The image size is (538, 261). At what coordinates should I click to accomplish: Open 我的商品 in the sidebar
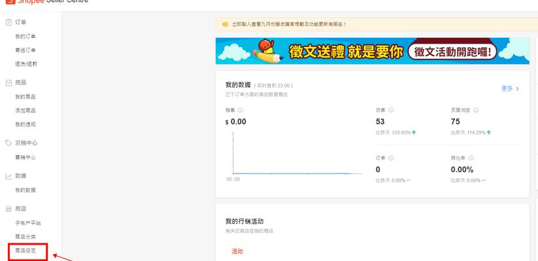click(25, 97)
